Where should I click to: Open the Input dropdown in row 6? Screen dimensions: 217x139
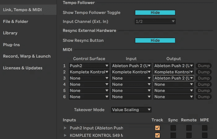coord(131,97)
